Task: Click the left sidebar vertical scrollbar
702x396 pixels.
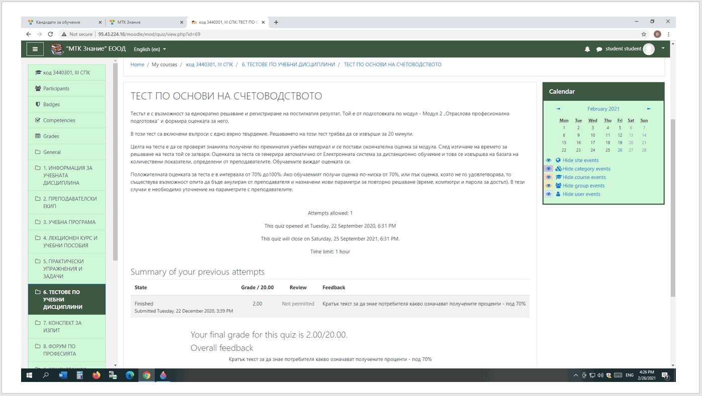Action: (x=115, y=162)
